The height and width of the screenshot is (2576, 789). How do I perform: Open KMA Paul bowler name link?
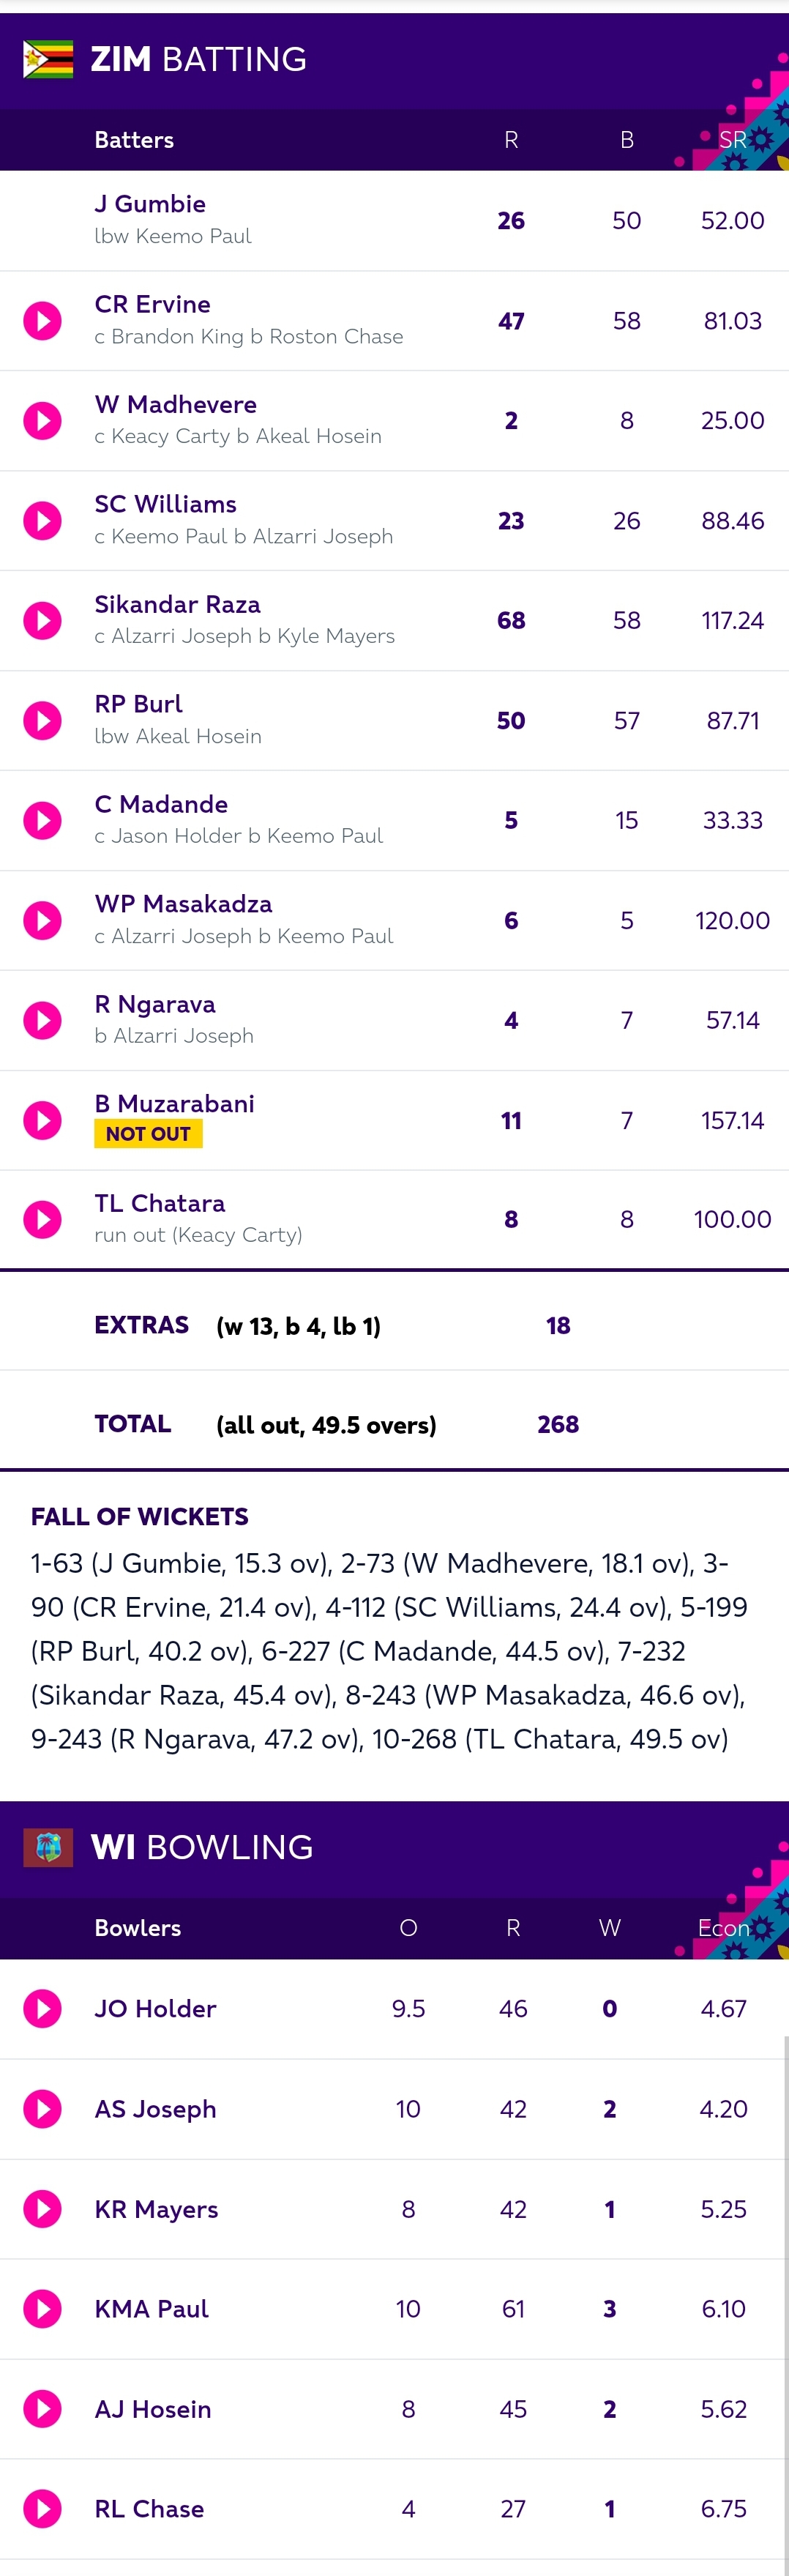151,2309
